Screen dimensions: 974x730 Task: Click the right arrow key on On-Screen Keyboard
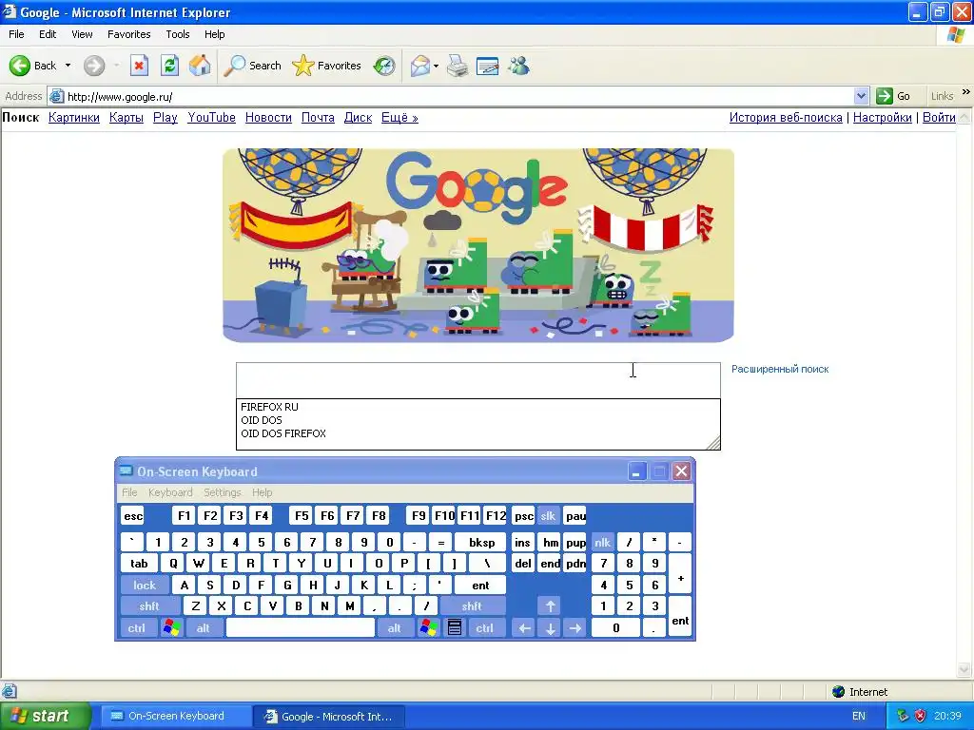[x=575, y=627]
